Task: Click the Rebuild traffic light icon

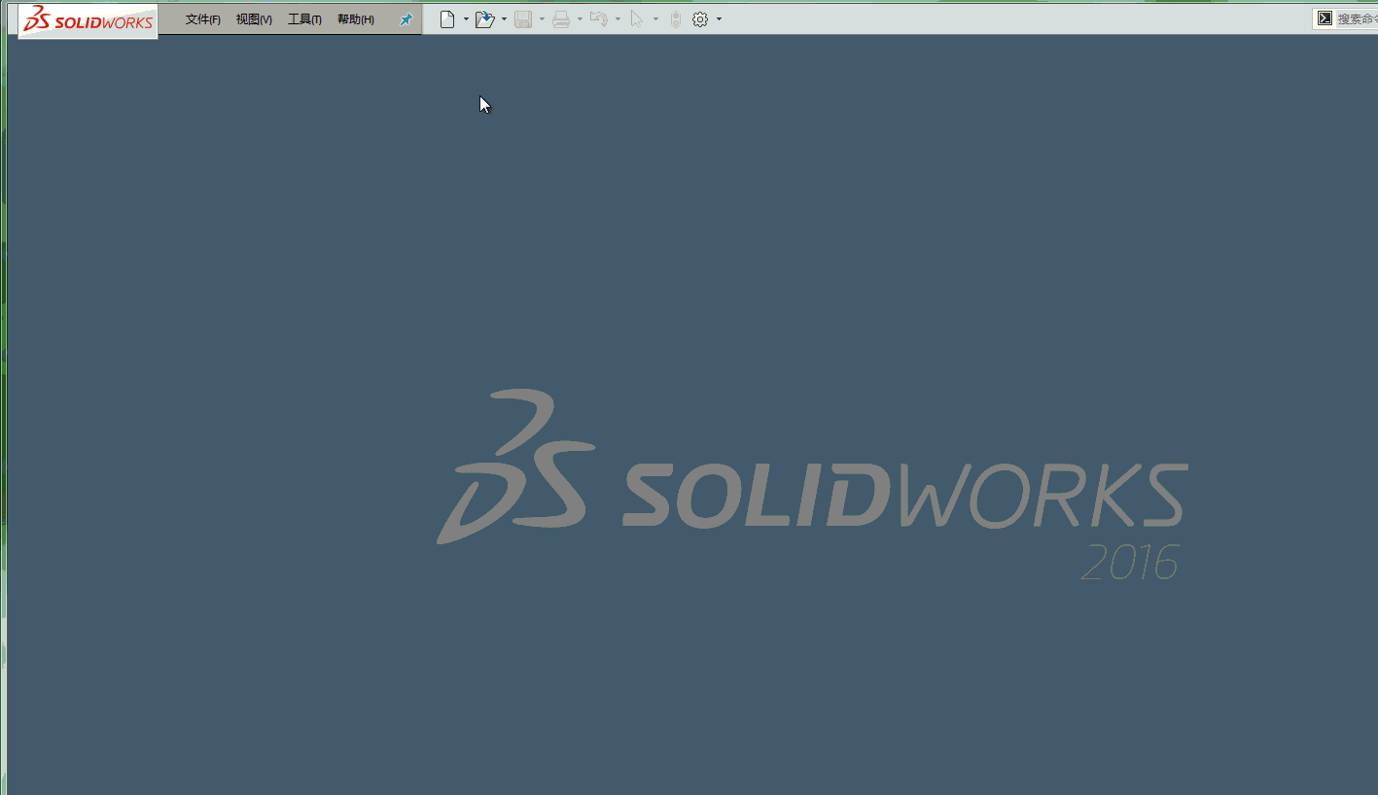Action: coord(676,19)
